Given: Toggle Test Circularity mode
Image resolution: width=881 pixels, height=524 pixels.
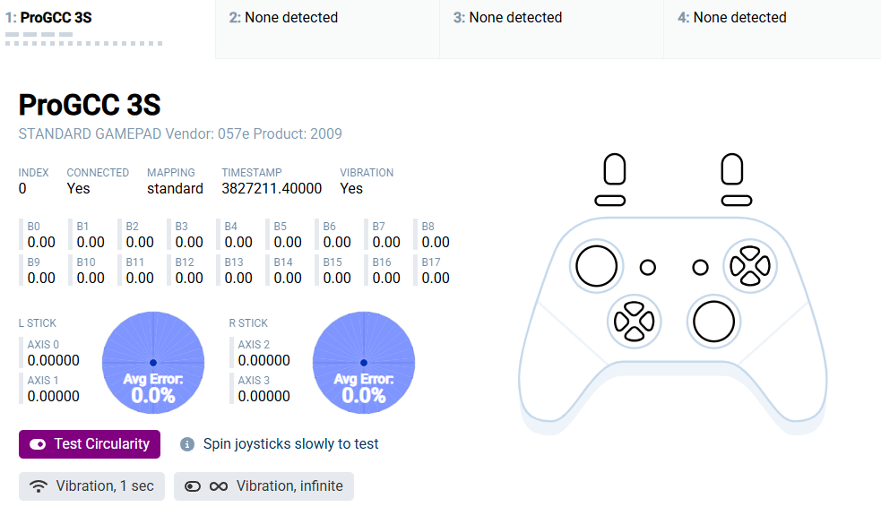Looking at the screenshot, I should (x=90, y=444).
